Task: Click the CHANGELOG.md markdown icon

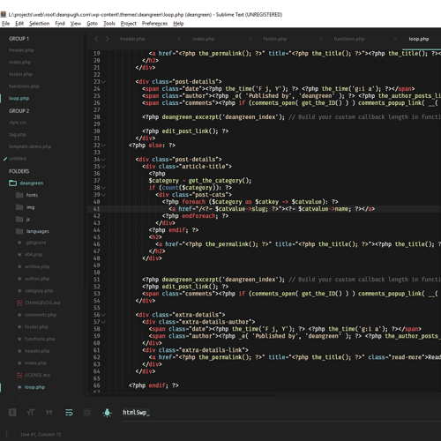Action: (19, 303)
